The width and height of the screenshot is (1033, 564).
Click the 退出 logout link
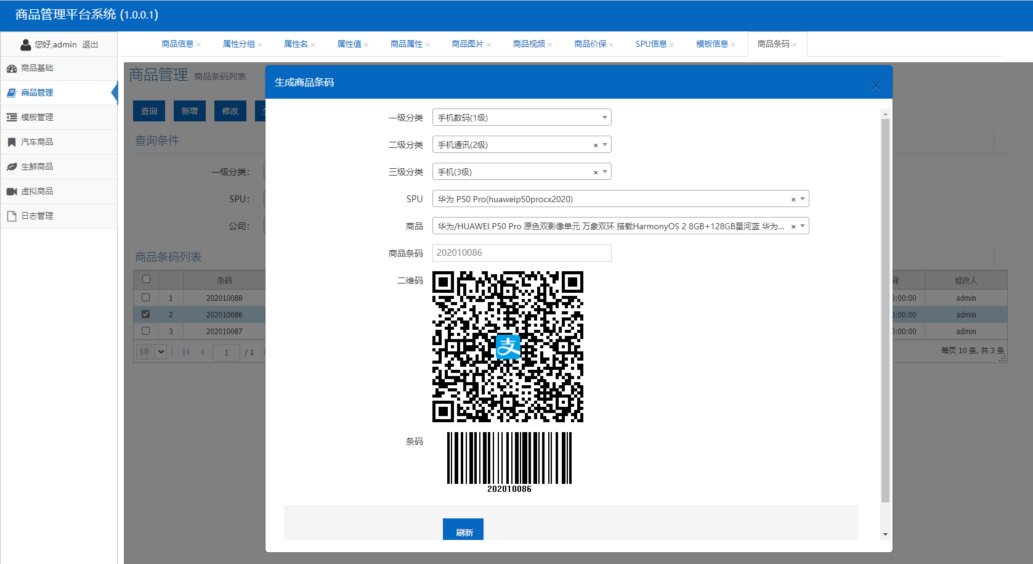tap(90, 45)
